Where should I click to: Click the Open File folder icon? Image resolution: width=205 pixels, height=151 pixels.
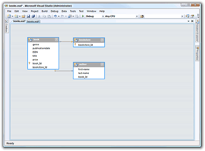coord(23,16)
